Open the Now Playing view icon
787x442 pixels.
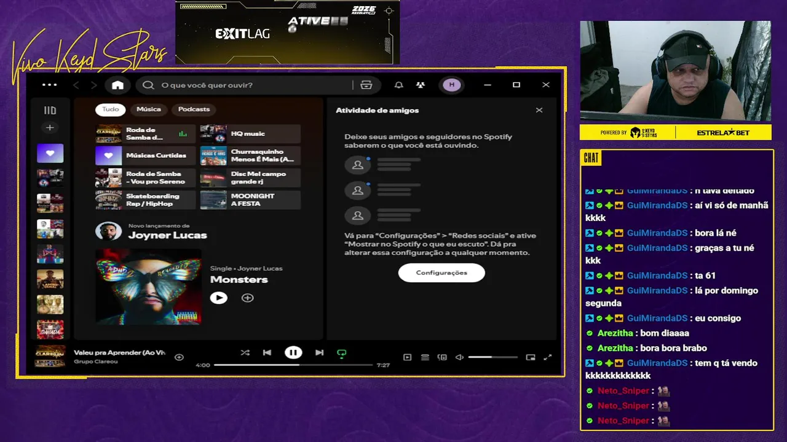[x=407, y=357]
